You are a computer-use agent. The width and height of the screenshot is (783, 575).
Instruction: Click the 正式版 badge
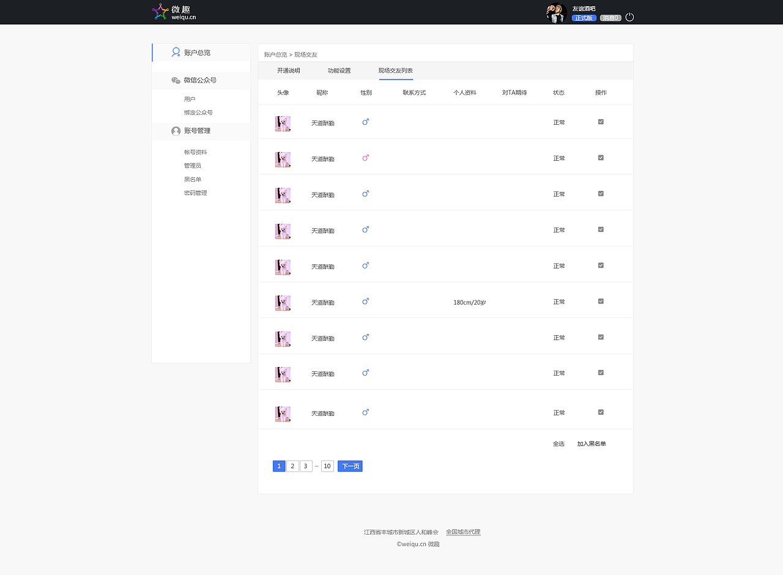click(x=584, y=18)
